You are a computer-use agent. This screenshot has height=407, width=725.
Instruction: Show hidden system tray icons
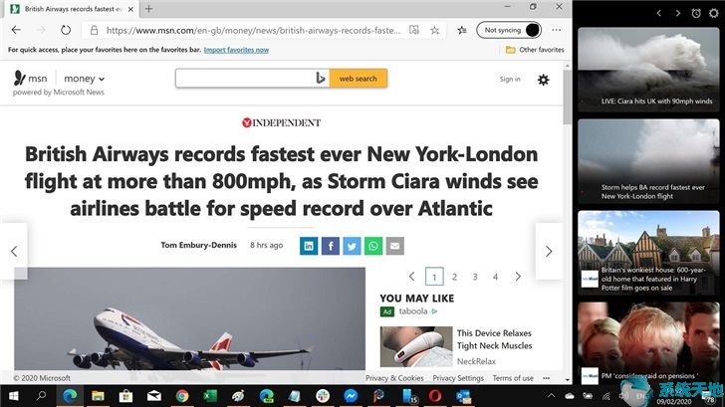(x=551, y=396)
